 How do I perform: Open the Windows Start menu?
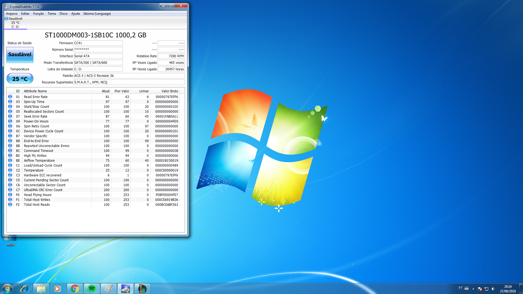7,289
